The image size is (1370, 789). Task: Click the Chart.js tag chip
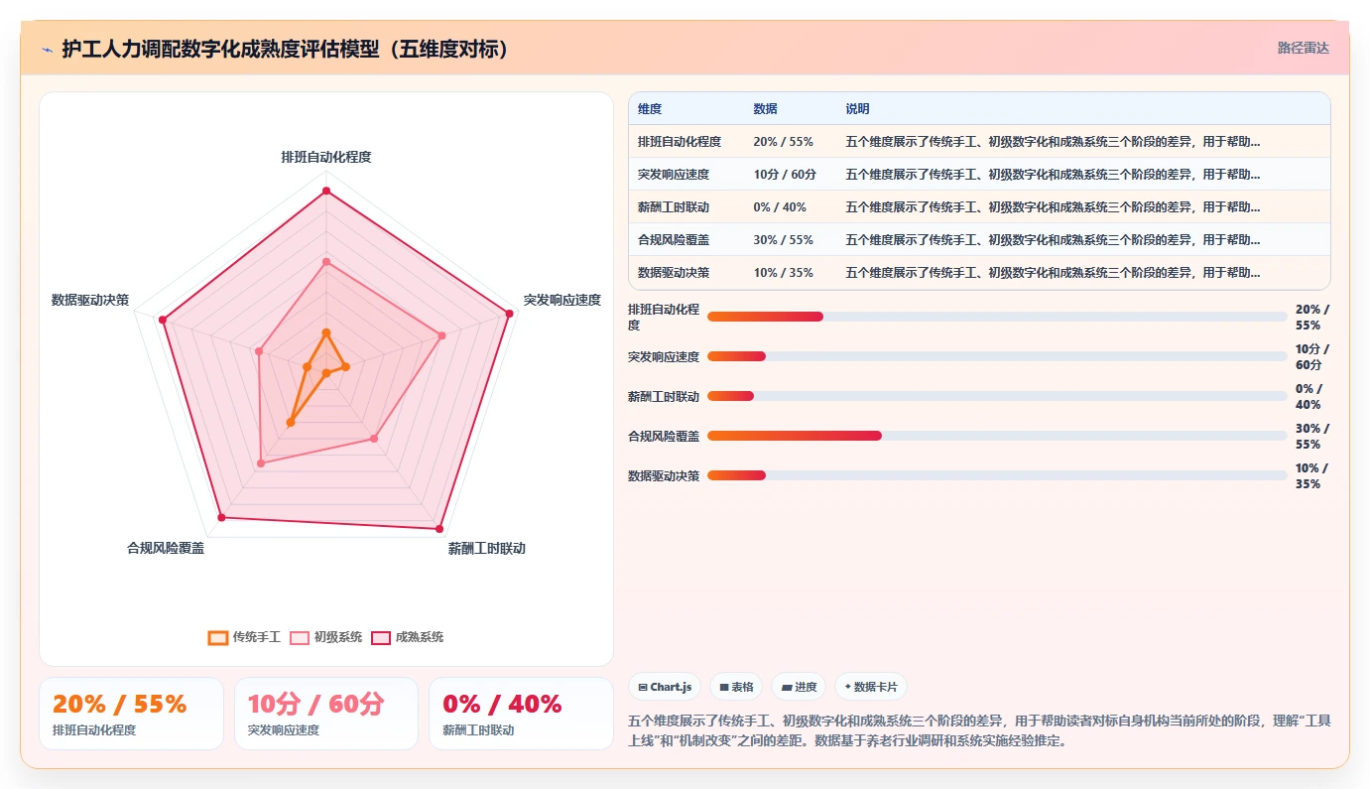(665, 687)
